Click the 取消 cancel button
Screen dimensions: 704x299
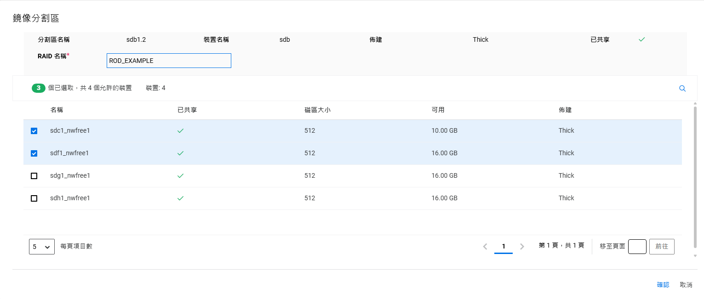click(686, 285)
